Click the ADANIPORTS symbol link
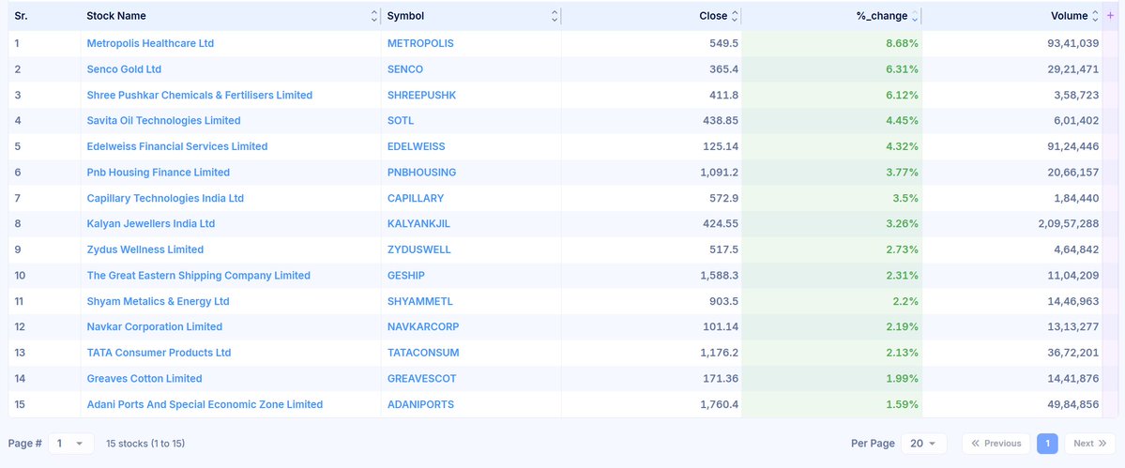The height and width of the screenshot is (468, 1125). 420,404
